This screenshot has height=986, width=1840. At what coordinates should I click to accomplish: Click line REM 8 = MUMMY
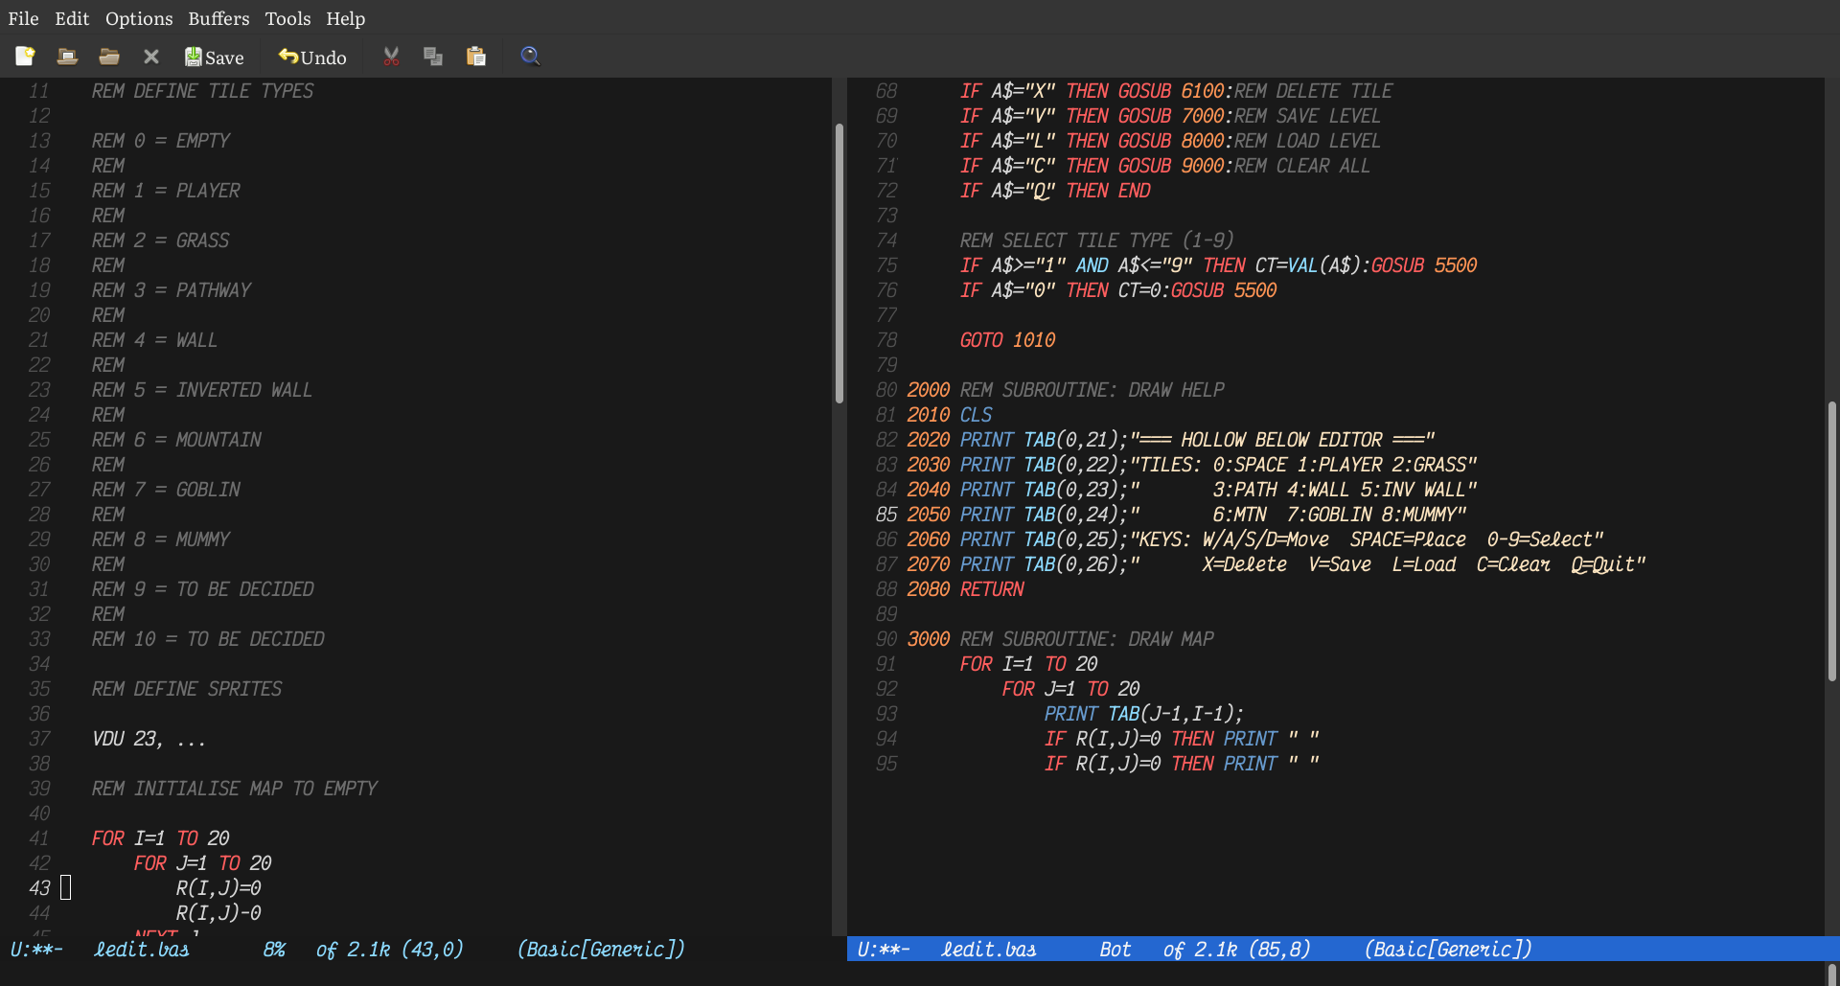pos(161,539)
